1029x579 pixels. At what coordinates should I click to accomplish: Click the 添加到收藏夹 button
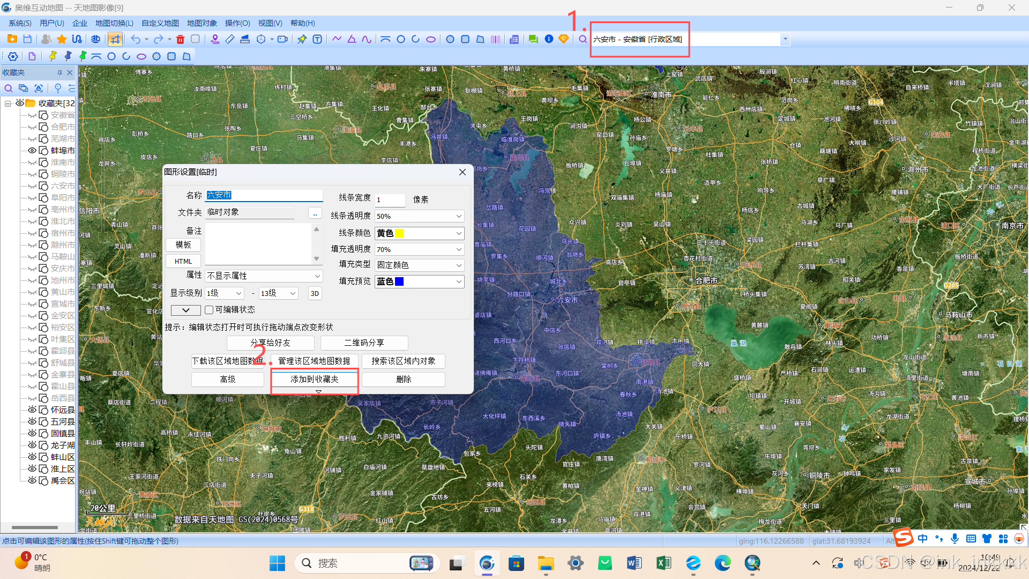[x=314, y=380]
